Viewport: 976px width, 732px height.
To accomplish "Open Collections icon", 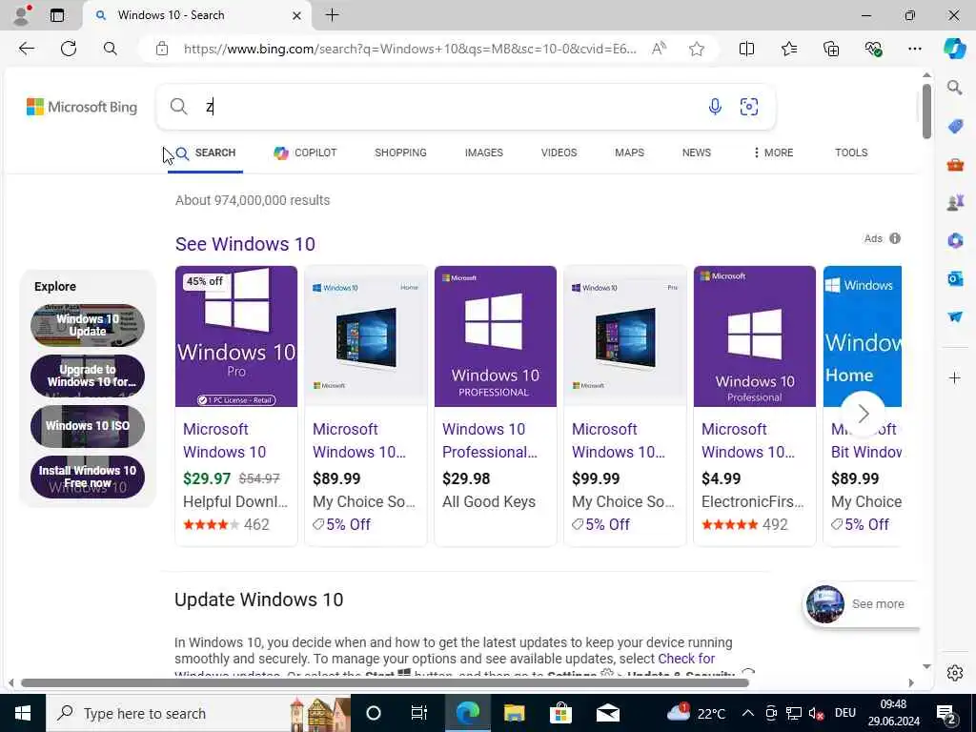I will point(831,49).
